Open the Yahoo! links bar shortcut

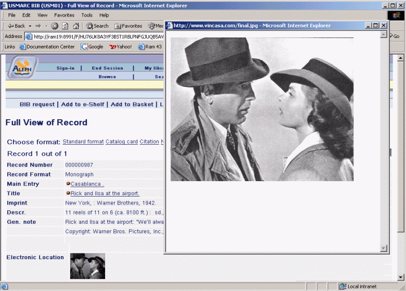coord(120,47)
